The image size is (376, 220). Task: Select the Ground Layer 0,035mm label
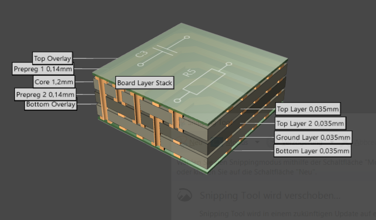[313, 137]
